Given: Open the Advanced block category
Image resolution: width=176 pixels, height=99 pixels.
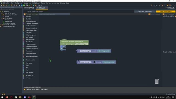Looking at the screenshot, I should [x=28, y=78].
